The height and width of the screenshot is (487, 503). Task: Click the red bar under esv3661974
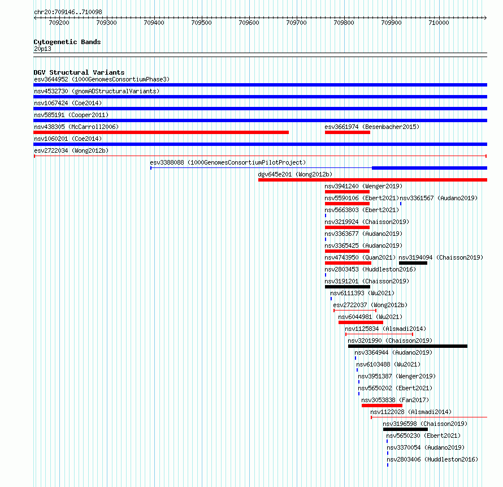point(348,132)
